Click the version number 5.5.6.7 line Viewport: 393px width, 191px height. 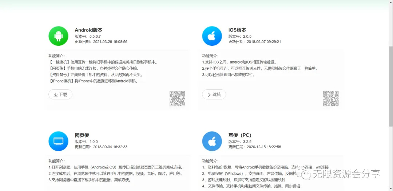pyautogui.click(x=88, y=37)
